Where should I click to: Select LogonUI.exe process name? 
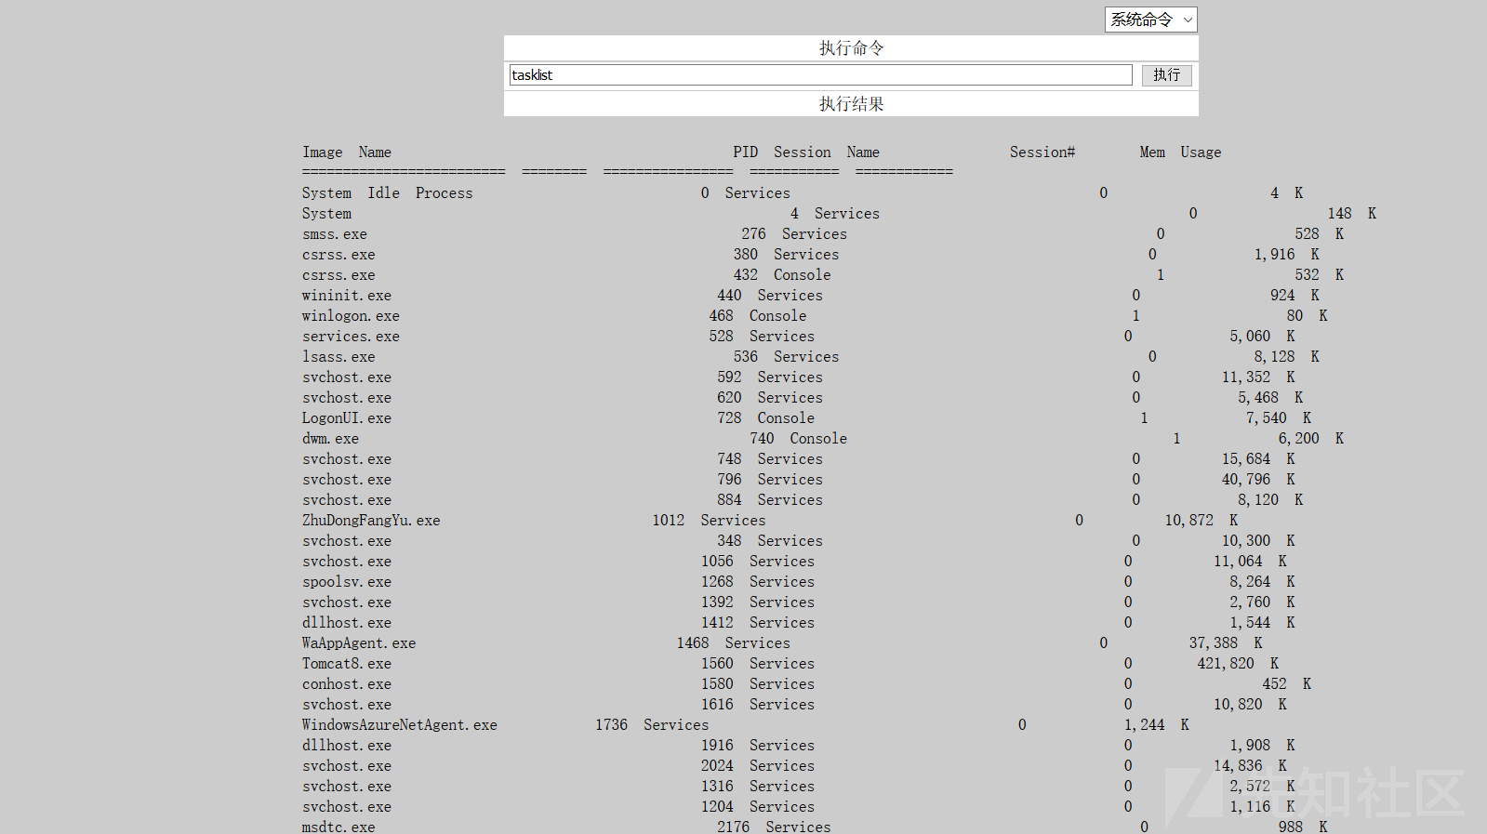coord(347,418)
